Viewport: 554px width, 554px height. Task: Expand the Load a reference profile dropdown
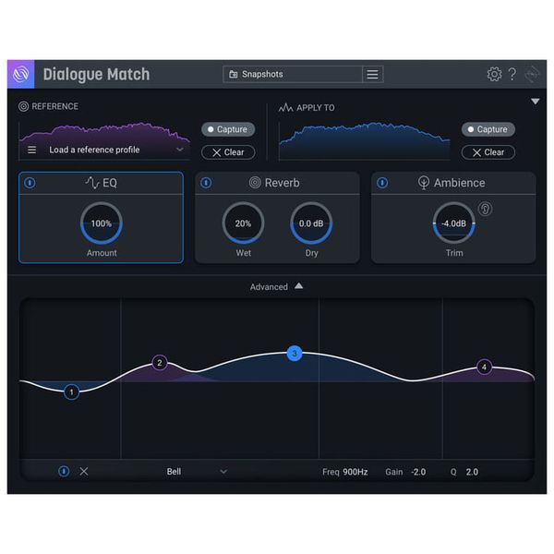tap(180, 150)
